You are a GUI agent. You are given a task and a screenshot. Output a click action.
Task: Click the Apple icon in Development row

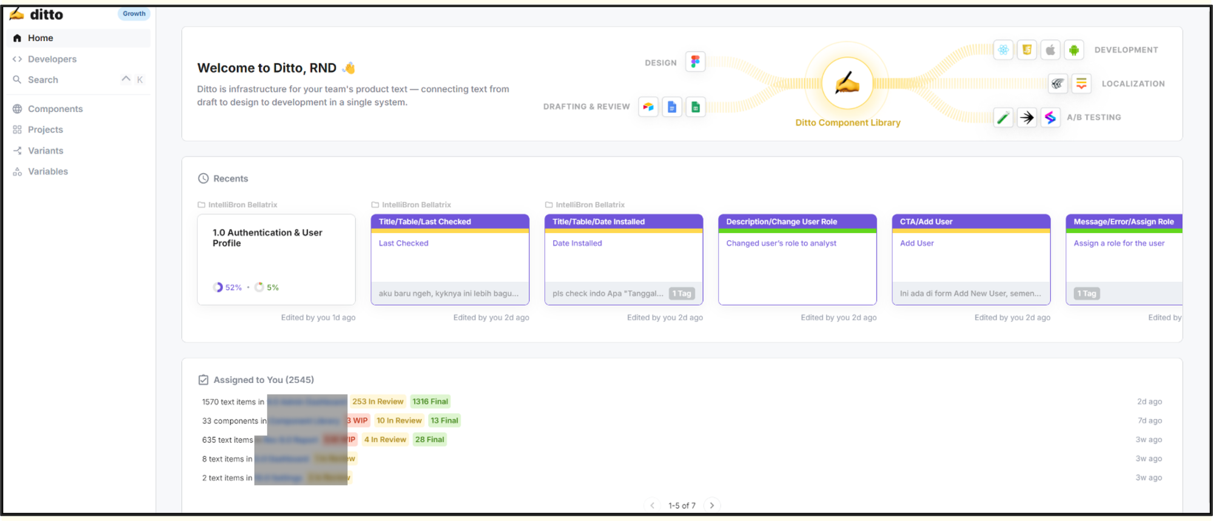coord(1050,50)
